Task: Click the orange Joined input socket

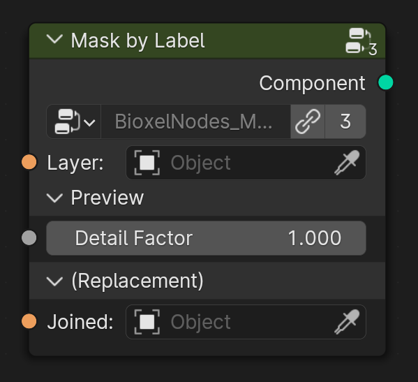Action: [x=29, y=321]
